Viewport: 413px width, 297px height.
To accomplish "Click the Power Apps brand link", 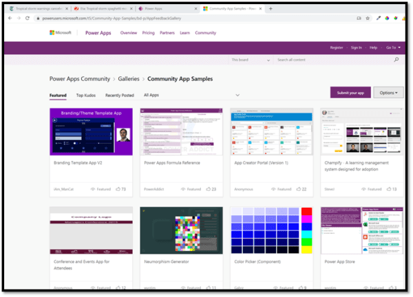I will point(98,33).
